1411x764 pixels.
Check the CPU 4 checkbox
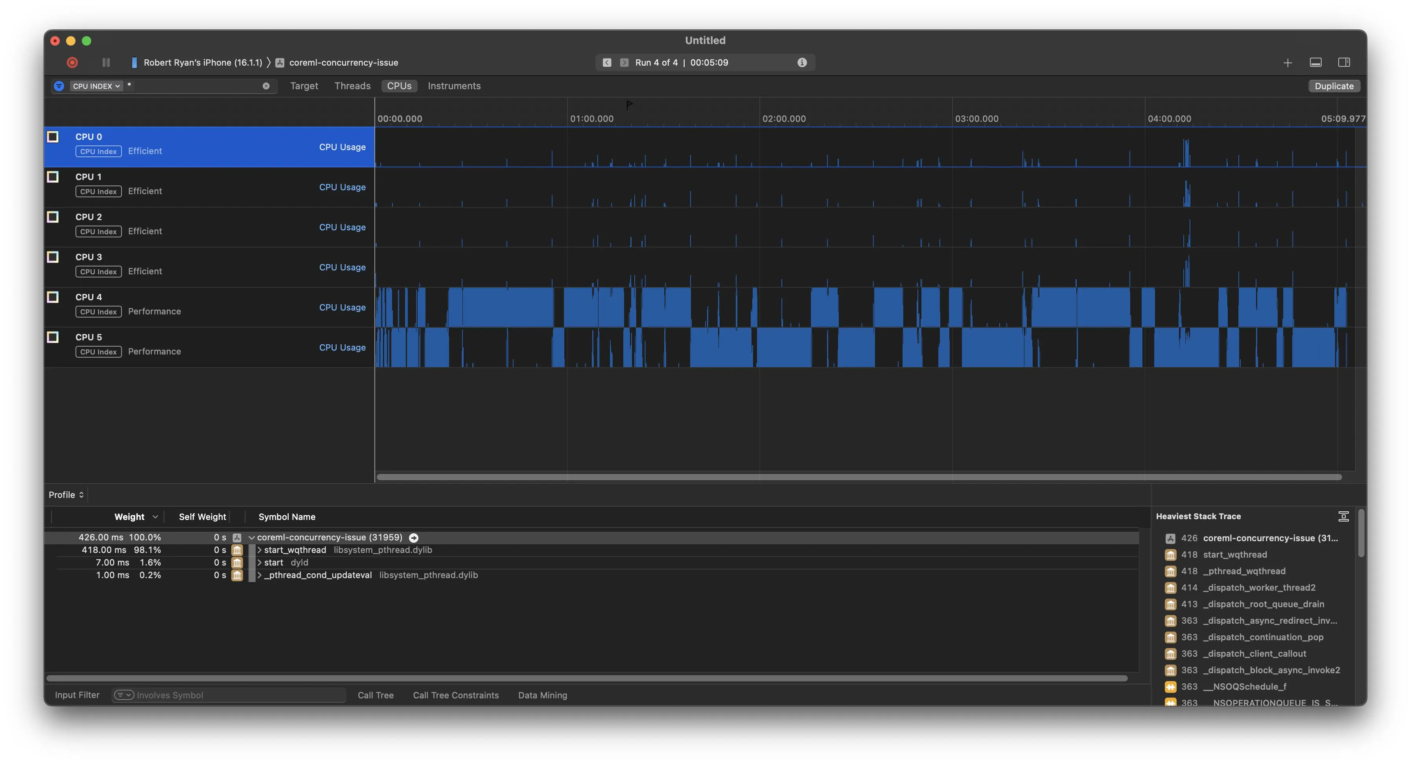tap(53, 297)
